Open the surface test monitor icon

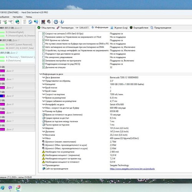(x=43, y=22)
